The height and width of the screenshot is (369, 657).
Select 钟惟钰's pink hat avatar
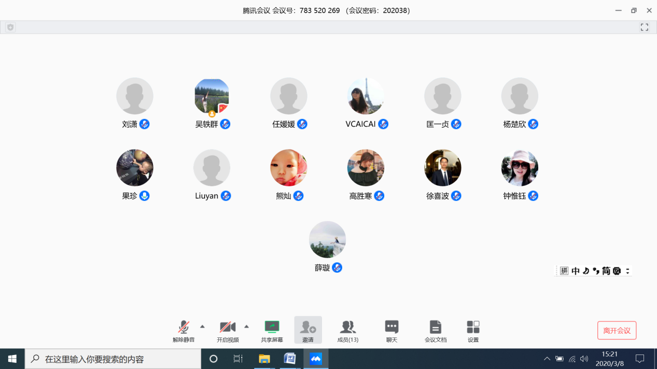click(520, 168)
